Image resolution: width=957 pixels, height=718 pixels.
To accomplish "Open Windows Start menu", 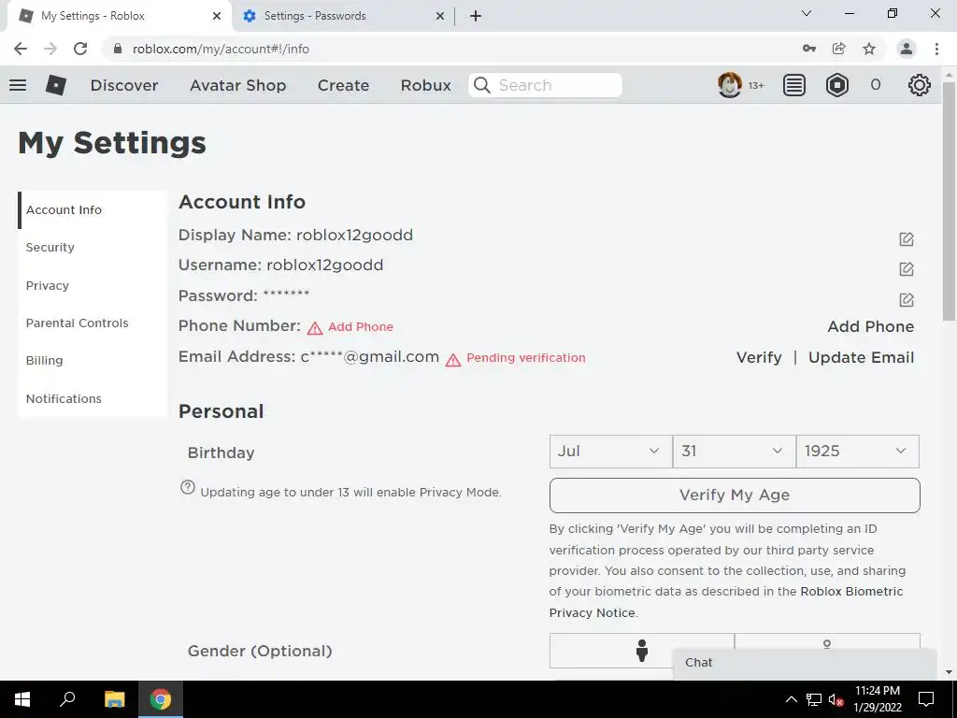I will 22,699.
